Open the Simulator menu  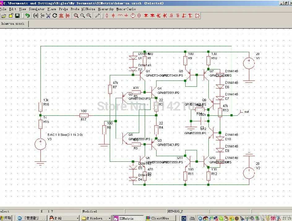(x=37, y=9)
